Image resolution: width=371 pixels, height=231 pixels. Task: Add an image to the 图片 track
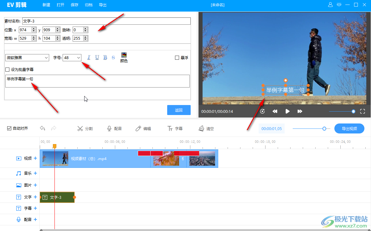pyautogui.click(x=35, y=185)
